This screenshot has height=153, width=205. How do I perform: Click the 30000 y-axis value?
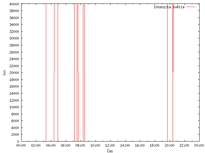[14, 38]
